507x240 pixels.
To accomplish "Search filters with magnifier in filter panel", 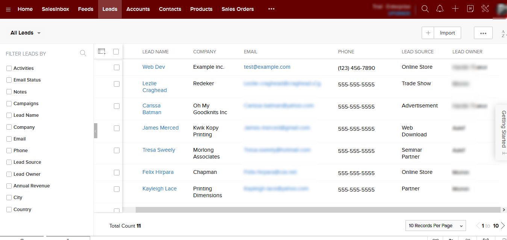I will [x=83, y=53].
